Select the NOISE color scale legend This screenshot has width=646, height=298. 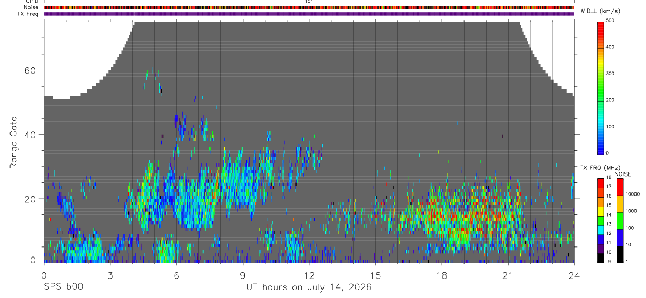[x=620, y=220]
